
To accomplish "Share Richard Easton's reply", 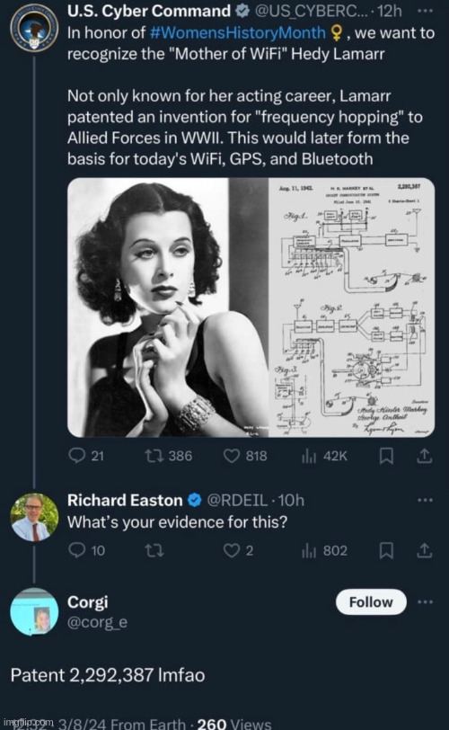I will click(x=424, y=551).
